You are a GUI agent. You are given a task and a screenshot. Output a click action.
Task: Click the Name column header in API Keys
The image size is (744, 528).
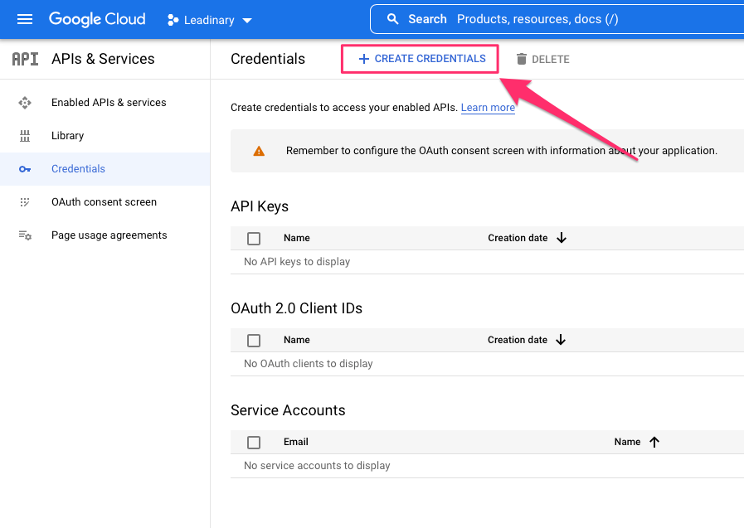pos(297,238)
